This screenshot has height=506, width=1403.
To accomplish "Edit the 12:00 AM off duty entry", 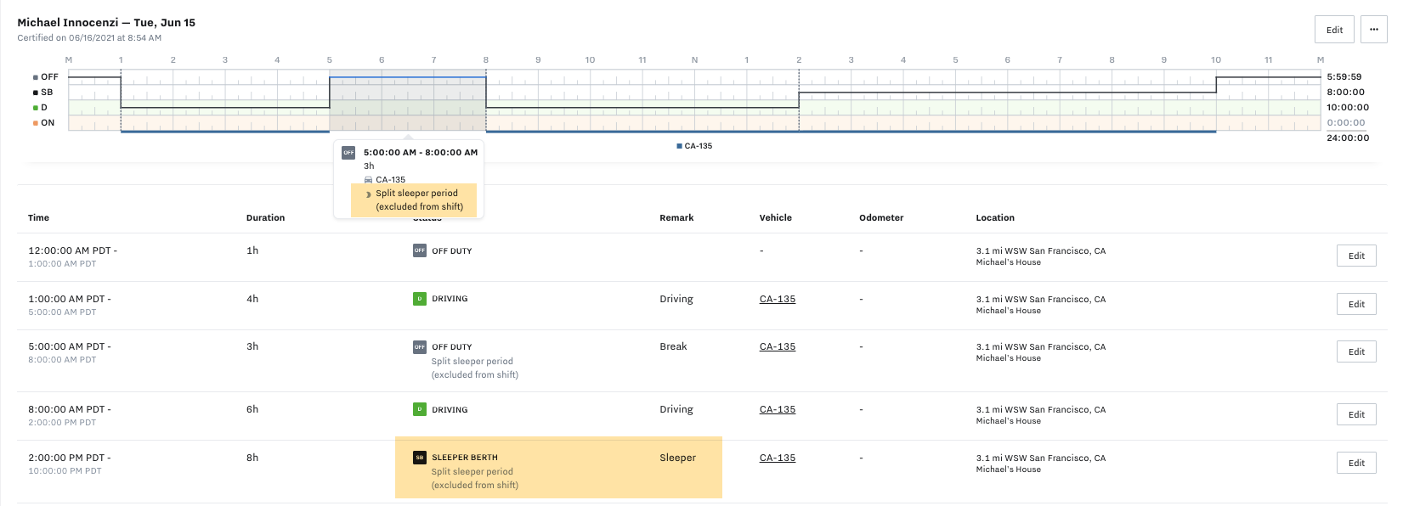I will (1355, 256).
